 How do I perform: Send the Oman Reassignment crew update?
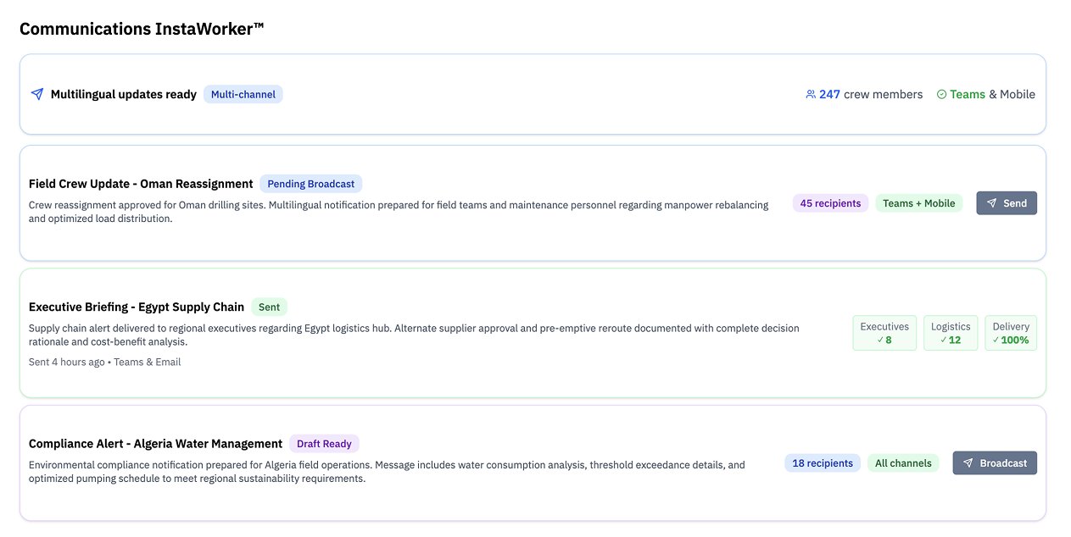coord(1006,203)
